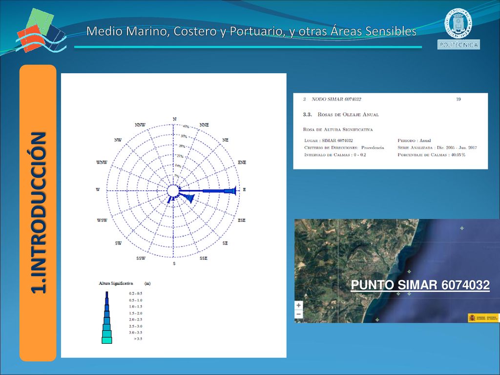Click the east wave rose bar
This screenshot has width=500, height=375.
click(207, 191)
